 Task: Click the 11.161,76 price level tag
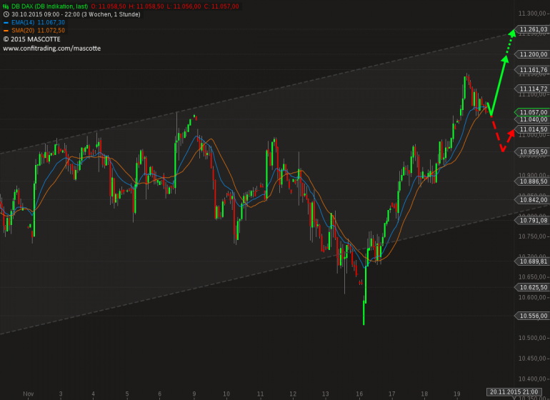point(531,70)
